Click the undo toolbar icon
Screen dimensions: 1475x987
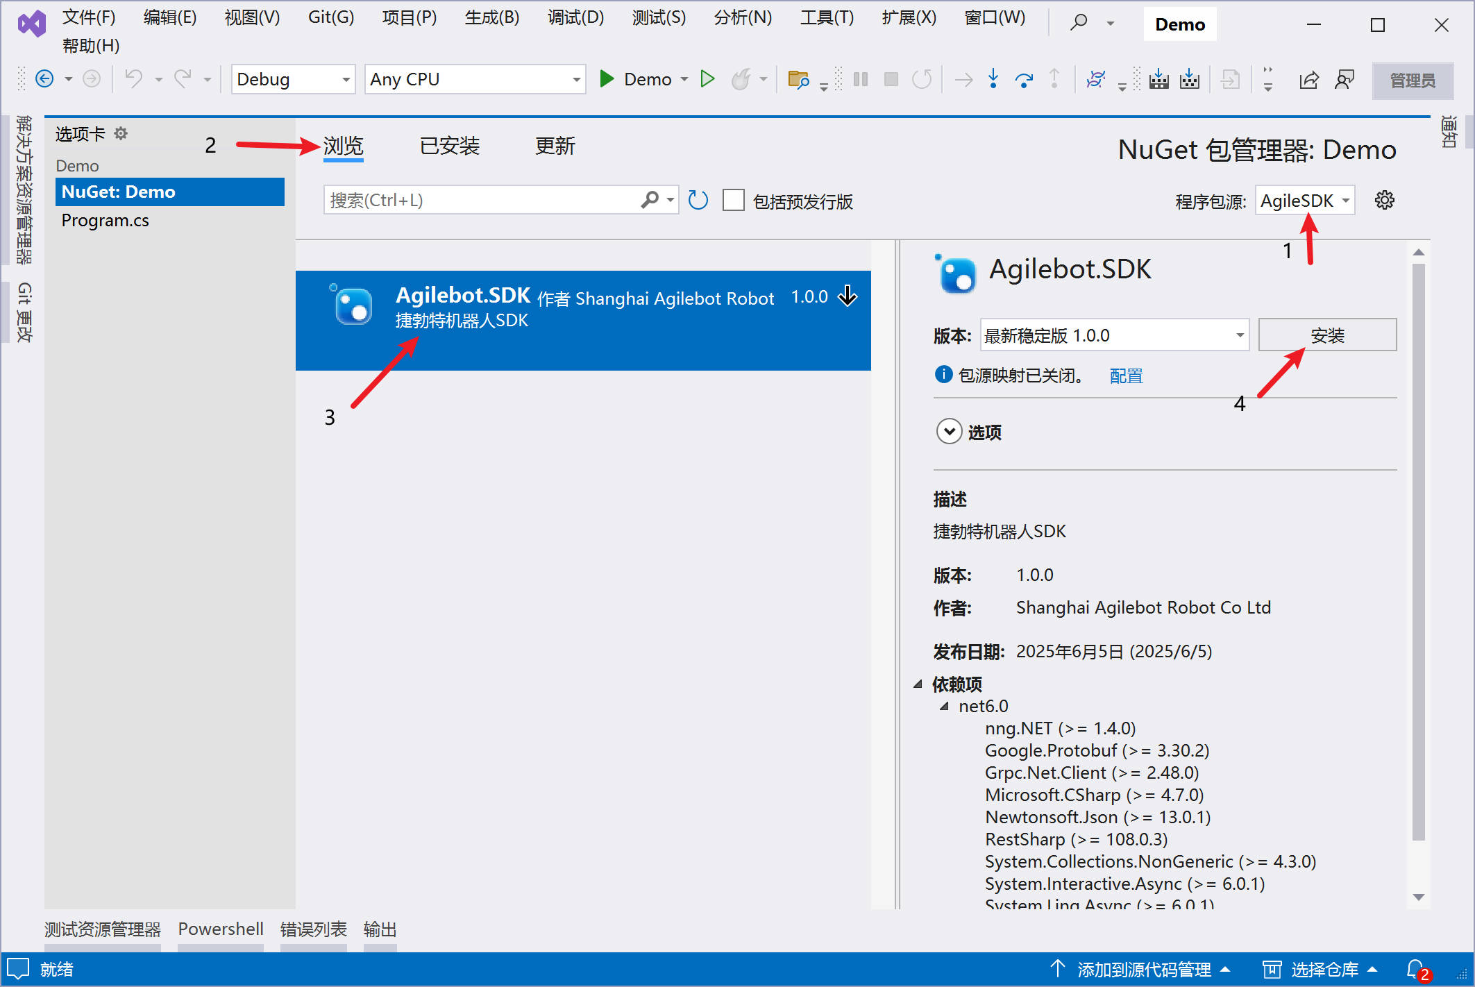(x=134, y=79)
